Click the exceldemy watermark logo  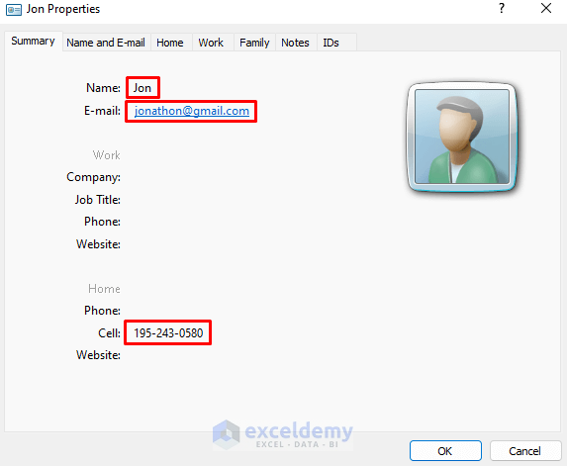(283, 435)
